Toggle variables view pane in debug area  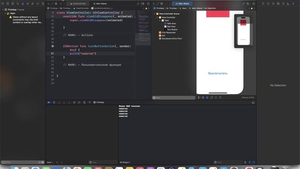point(250,162)
